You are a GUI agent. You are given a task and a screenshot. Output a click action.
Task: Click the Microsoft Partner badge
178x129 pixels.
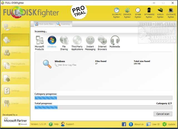tap(16, 121)
